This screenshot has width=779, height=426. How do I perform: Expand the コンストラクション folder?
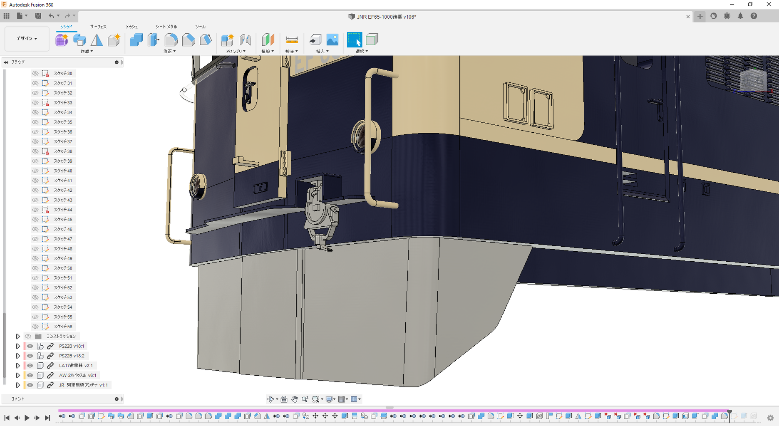[18, 336]
